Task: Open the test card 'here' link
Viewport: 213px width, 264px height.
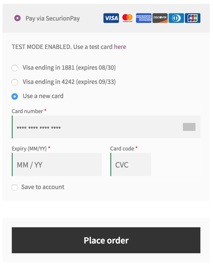Action: (x=120, y=47)
